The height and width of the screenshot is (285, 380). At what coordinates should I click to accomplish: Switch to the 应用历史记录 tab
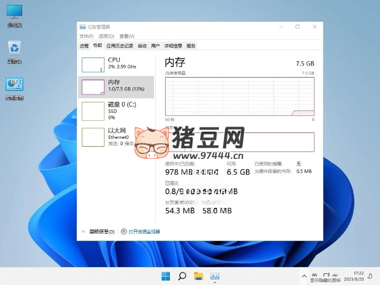120,46
